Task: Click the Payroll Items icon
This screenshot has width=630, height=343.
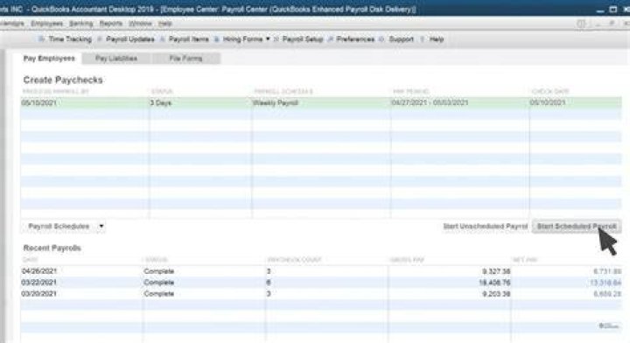Action: click(163, 39)
